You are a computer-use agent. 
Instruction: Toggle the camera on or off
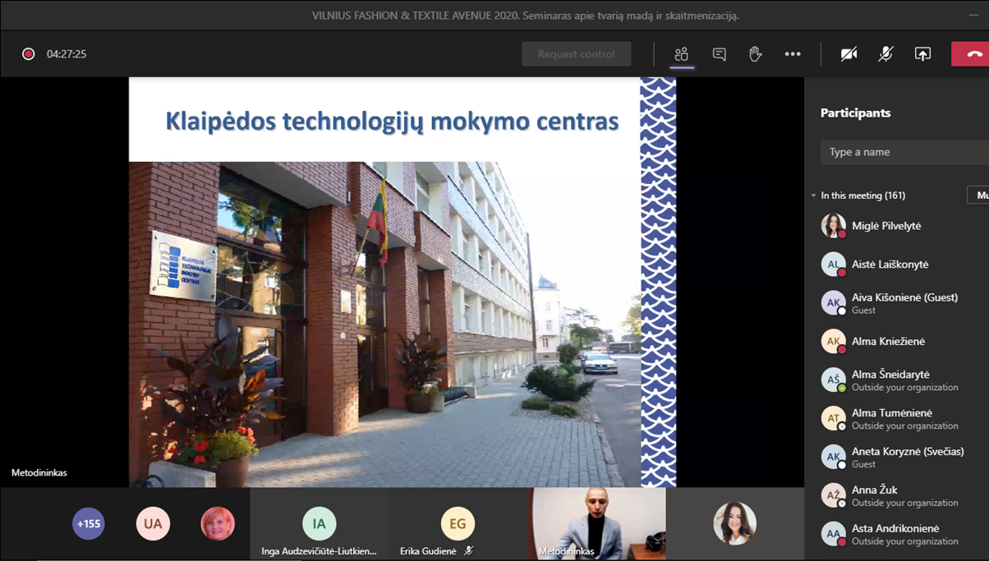coord(849,54)
